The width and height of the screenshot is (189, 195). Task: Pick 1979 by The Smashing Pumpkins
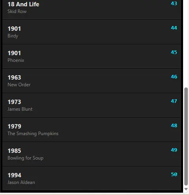click(92, 129)
